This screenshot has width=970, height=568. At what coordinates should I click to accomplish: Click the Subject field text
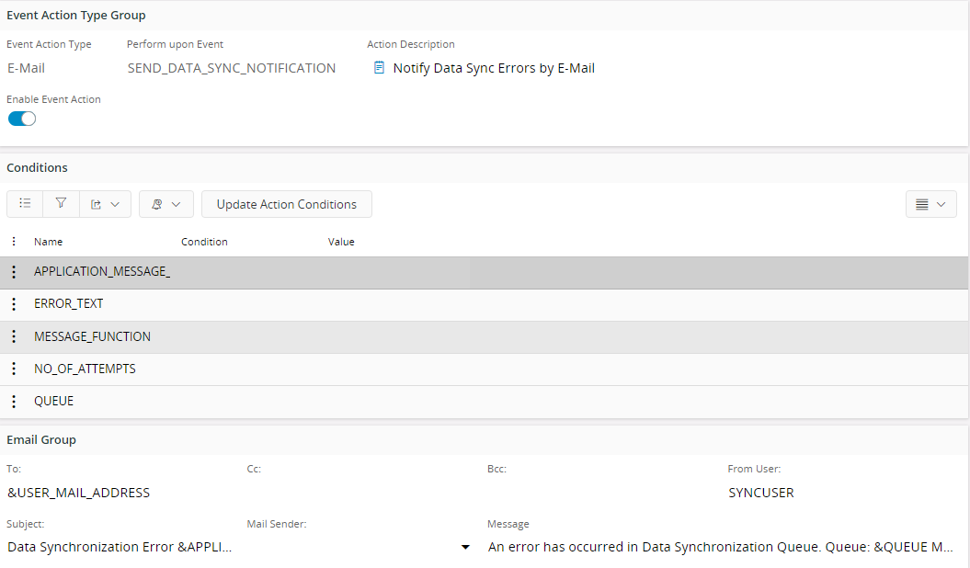120,547
